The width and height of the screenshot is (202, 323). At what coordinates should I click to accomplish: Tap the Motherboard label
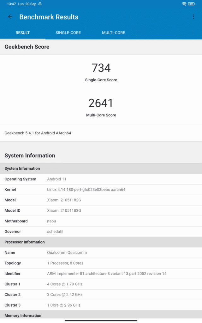[x=16, y=221]
